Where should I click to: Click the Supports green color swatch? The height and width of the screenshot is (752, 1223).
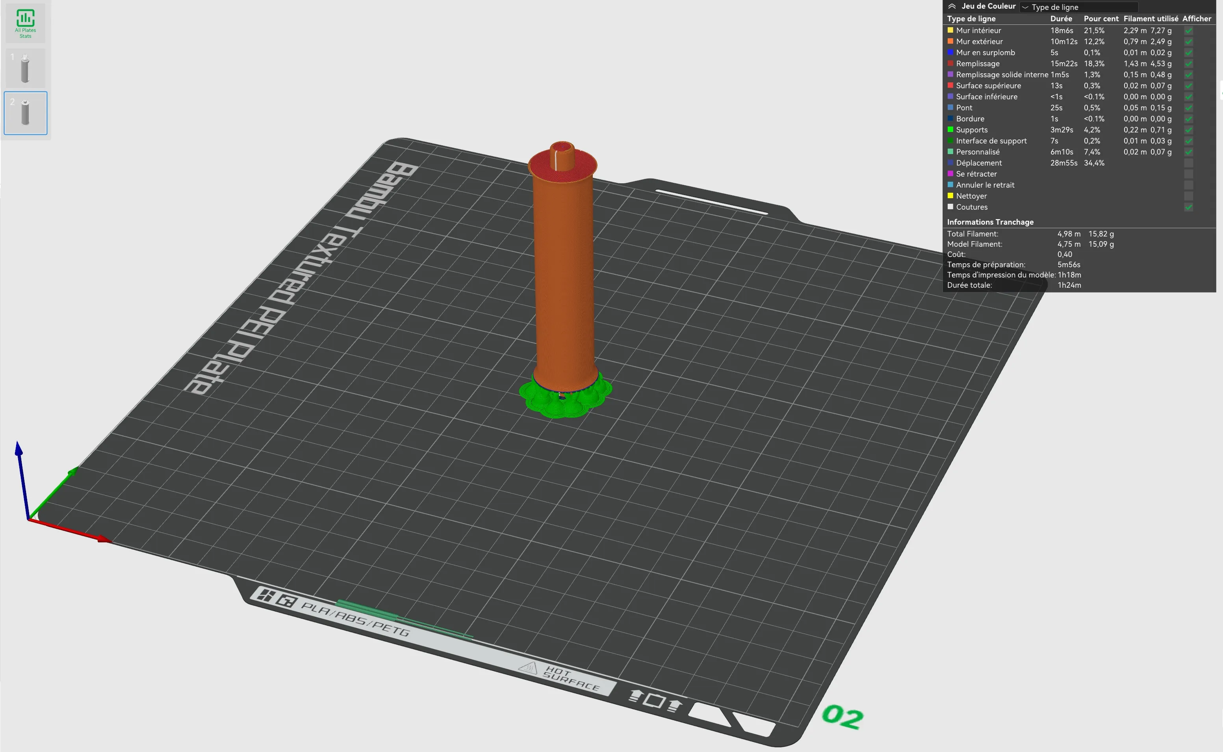(950, 130)
